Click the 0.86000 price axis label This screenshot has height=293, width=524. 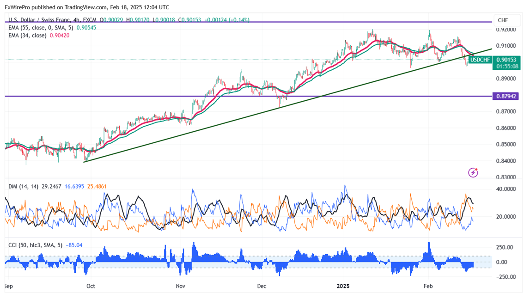click(506, 128)
